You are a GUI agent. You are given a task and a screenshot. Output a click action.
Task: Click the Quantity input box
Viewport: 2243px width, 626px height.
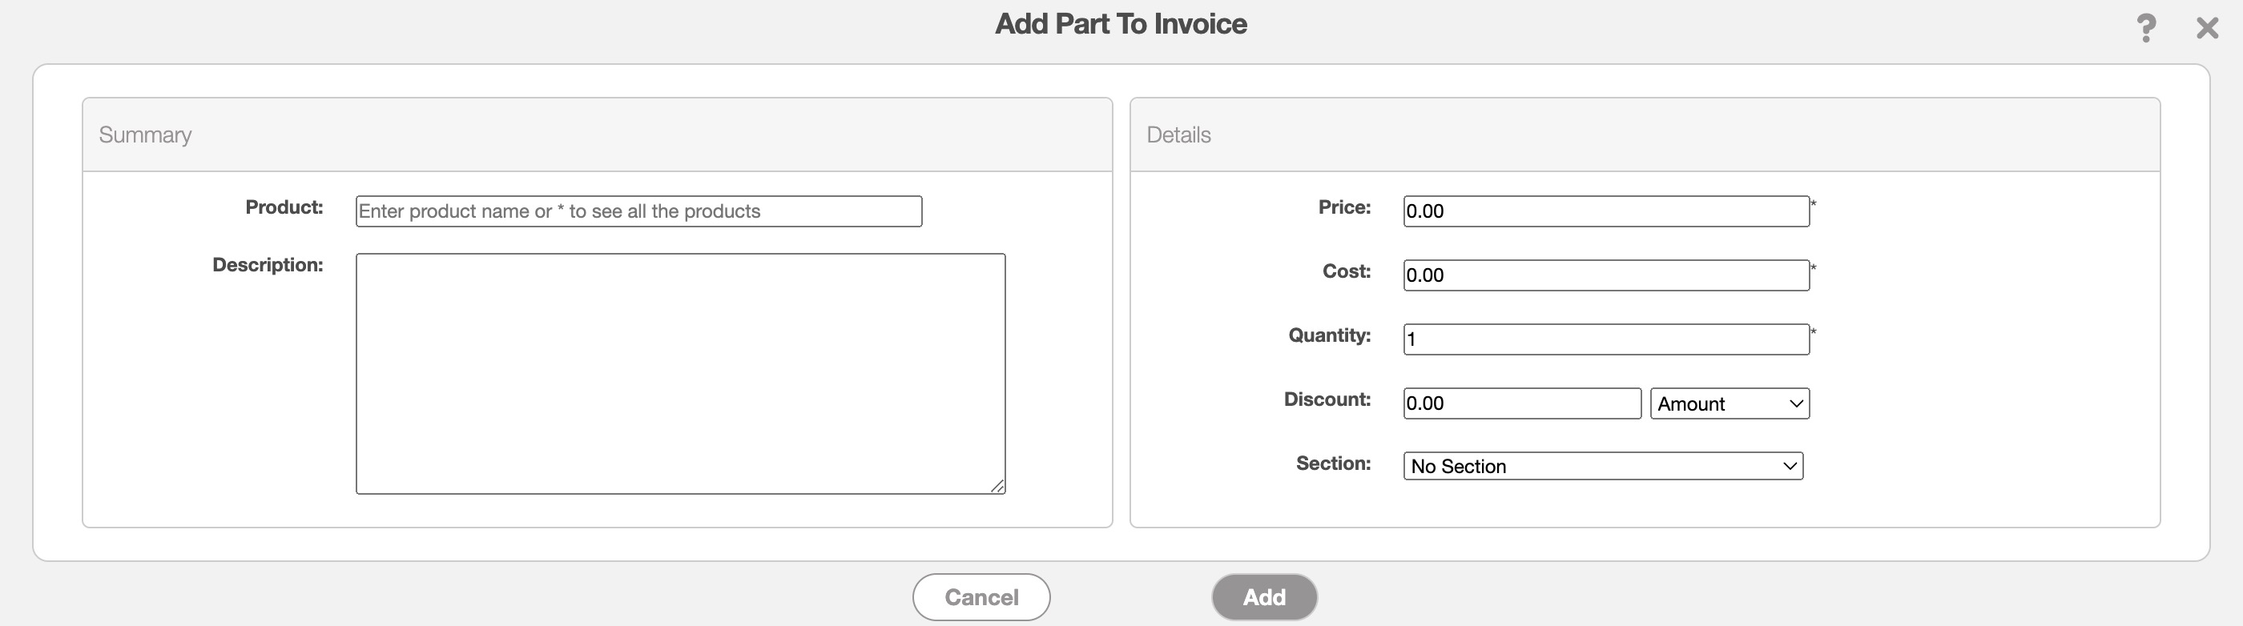tap(1605, 339)
